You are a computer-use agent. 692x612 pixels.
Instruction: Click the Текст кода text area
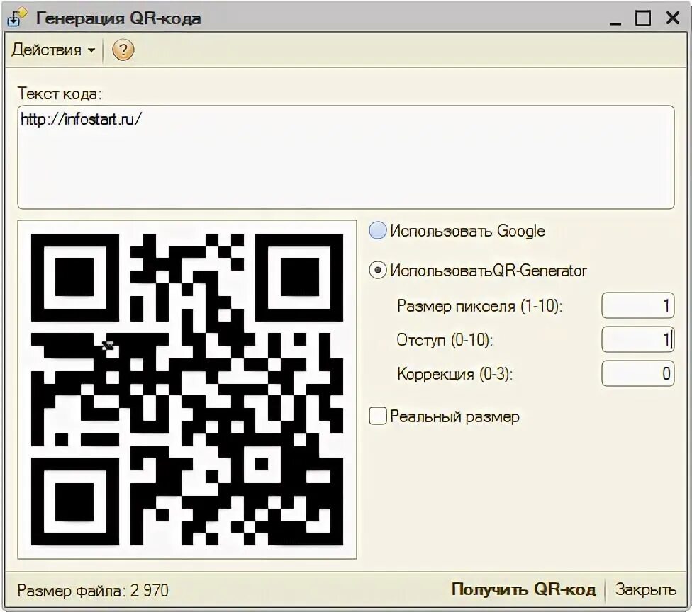click(346, 157)
